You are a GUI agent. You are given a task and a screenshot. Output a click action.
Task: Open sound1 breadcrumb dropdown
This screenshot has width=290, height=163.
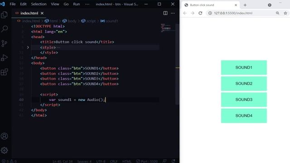pos(109,21)
